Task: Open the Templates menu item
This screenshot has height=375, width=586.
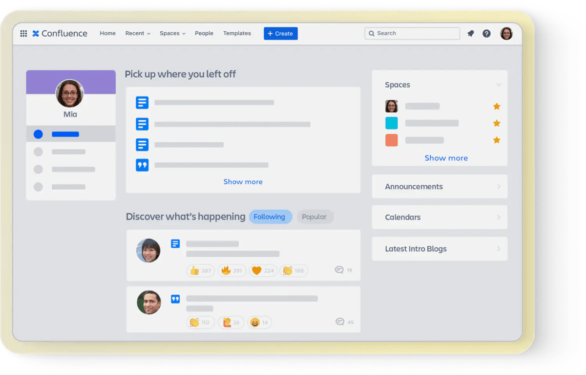Action: pos(237,34)
